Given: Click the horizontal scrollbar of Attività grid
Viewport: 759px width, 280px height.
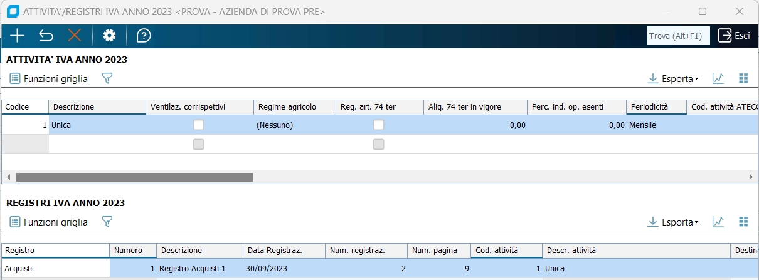Looking at the screenshot, I should [x=134, y=177].
